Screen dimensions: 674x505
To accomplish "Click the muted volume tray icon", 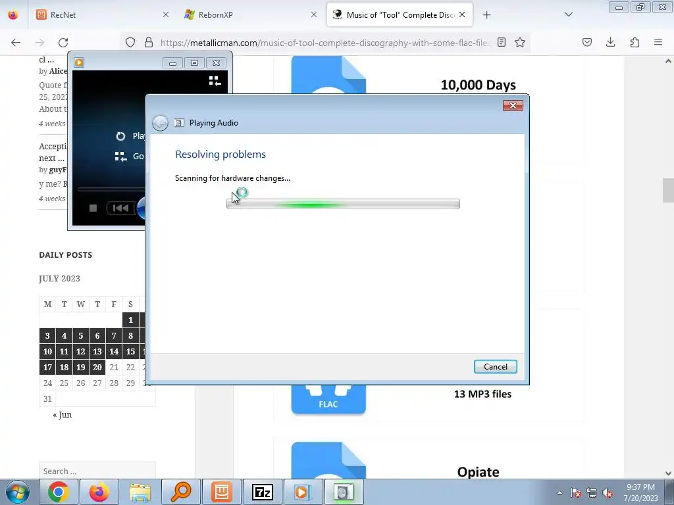I will click(608, 493).
